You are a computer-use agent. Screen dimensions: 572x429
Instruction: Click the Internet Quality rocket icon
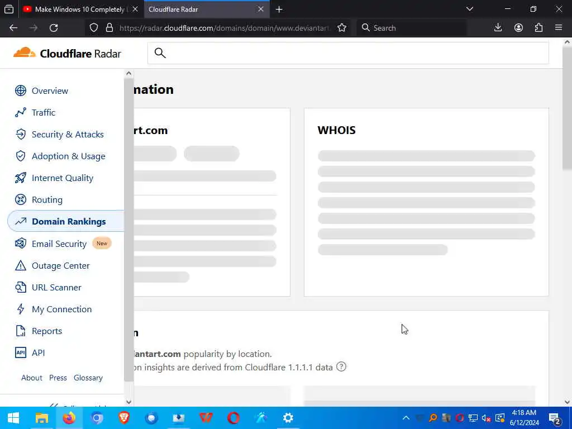21,178
